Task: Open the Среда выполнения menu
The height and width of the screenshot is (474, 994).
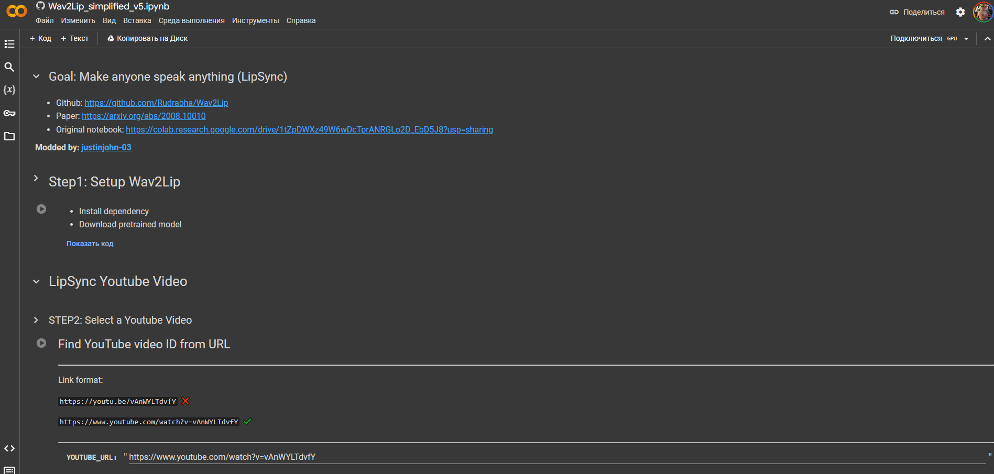Action: [x=192, y=20]
